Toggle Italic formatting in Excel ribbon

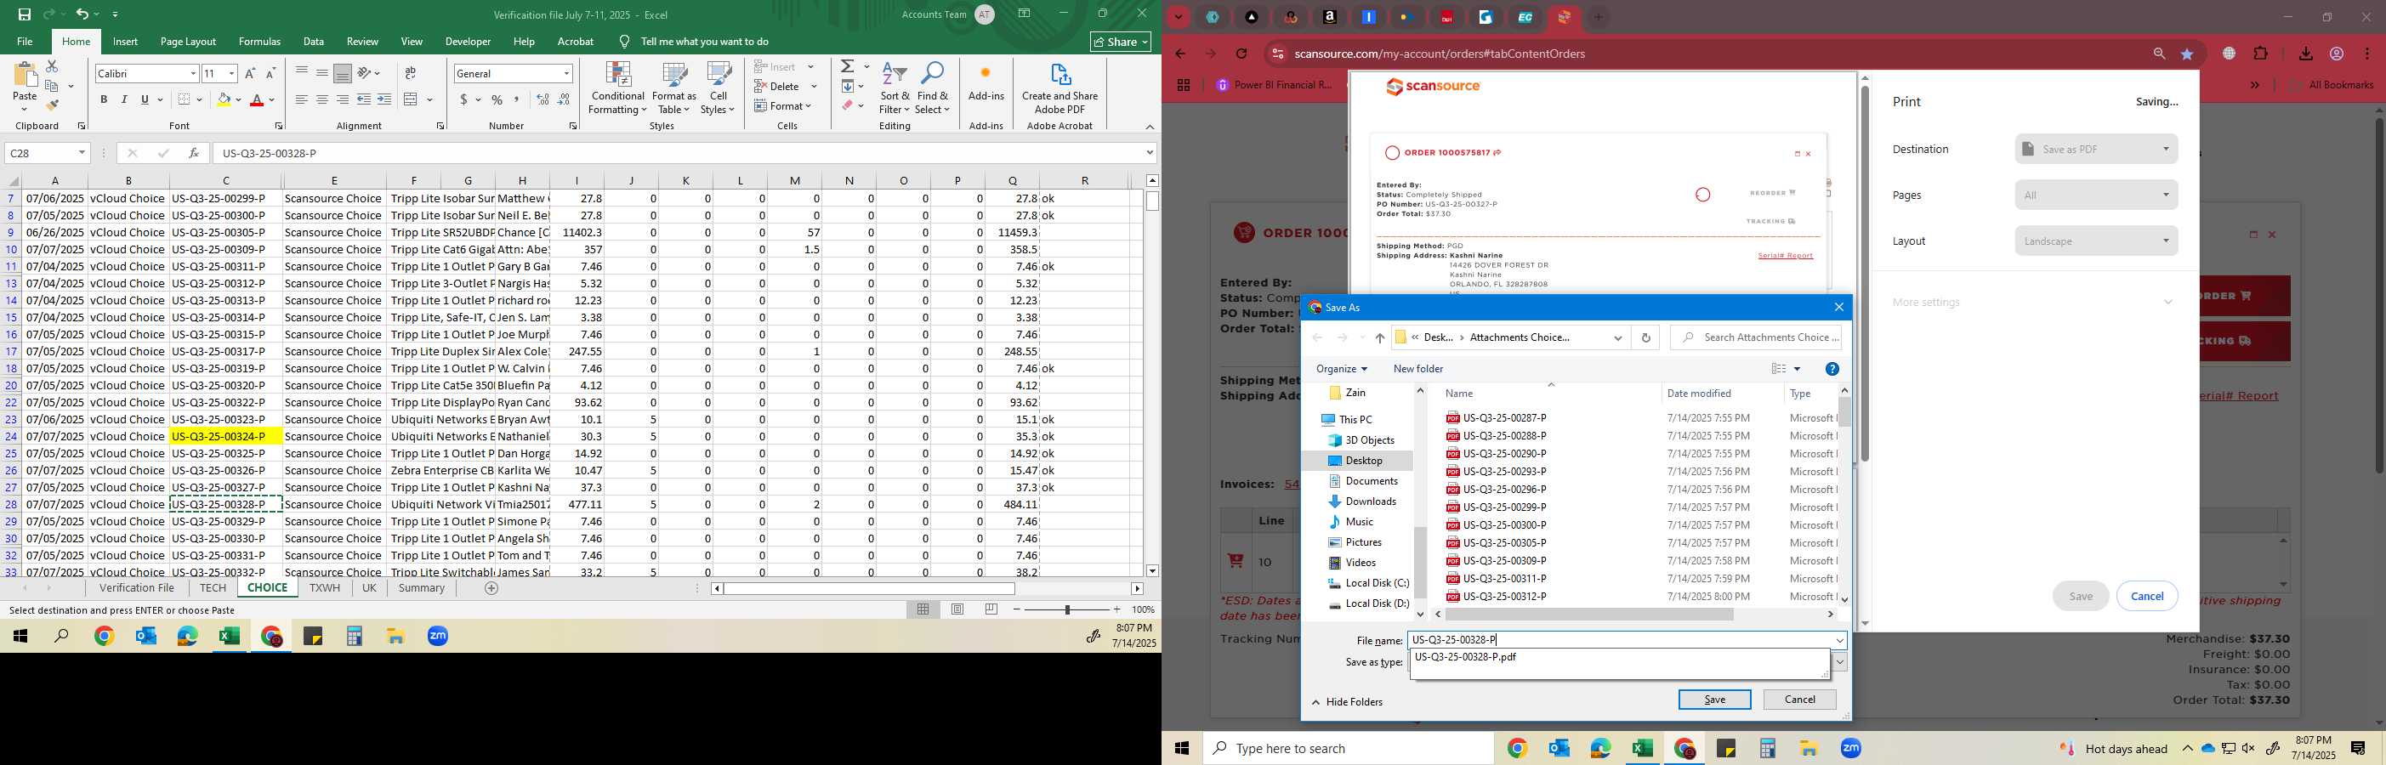(124, 99)
